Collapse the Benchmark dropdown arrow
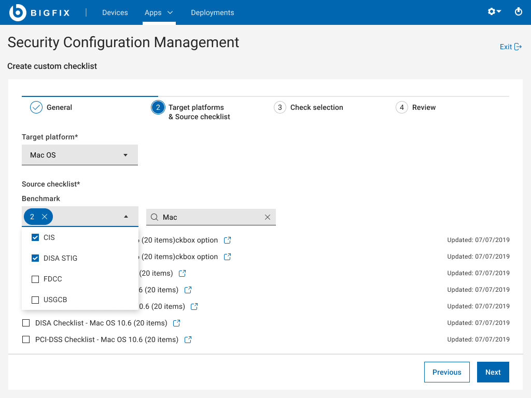 coord(126,217)
